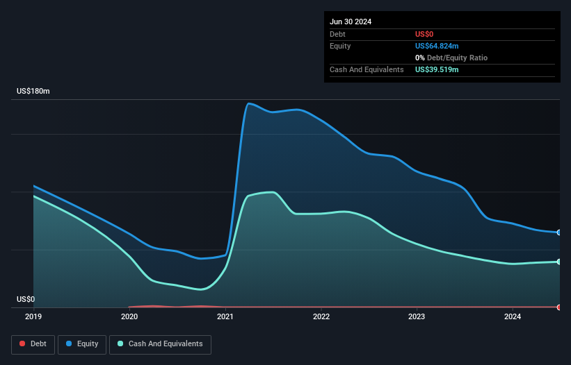The width and height of the screenshot is (571, 365).
Task: Select the Equity endpoint marker on chart
Action: click(x=559, y=232)
